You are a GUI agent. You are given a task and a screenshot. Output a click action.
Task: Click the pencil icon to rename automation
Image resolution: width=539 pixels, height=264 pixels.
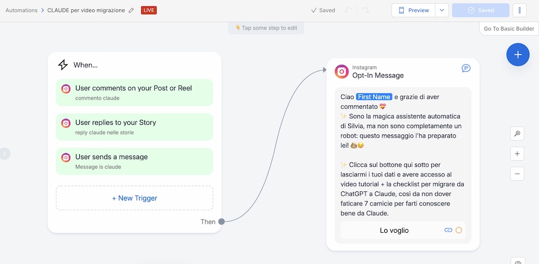tap(131, 10)
